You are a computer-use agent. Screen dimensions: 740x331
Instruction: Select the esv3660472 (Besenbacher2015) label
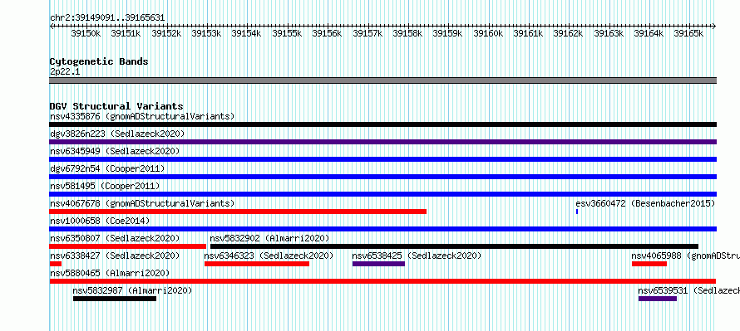pyautogui.click(x=645, y=203)
